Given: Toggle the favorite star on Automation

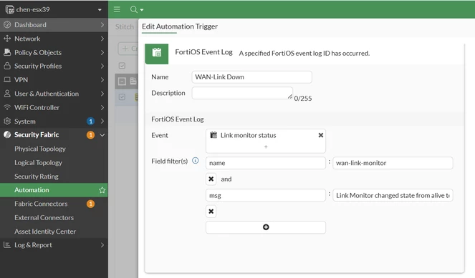Looking at the screenshot, I should tap(102, 190).
